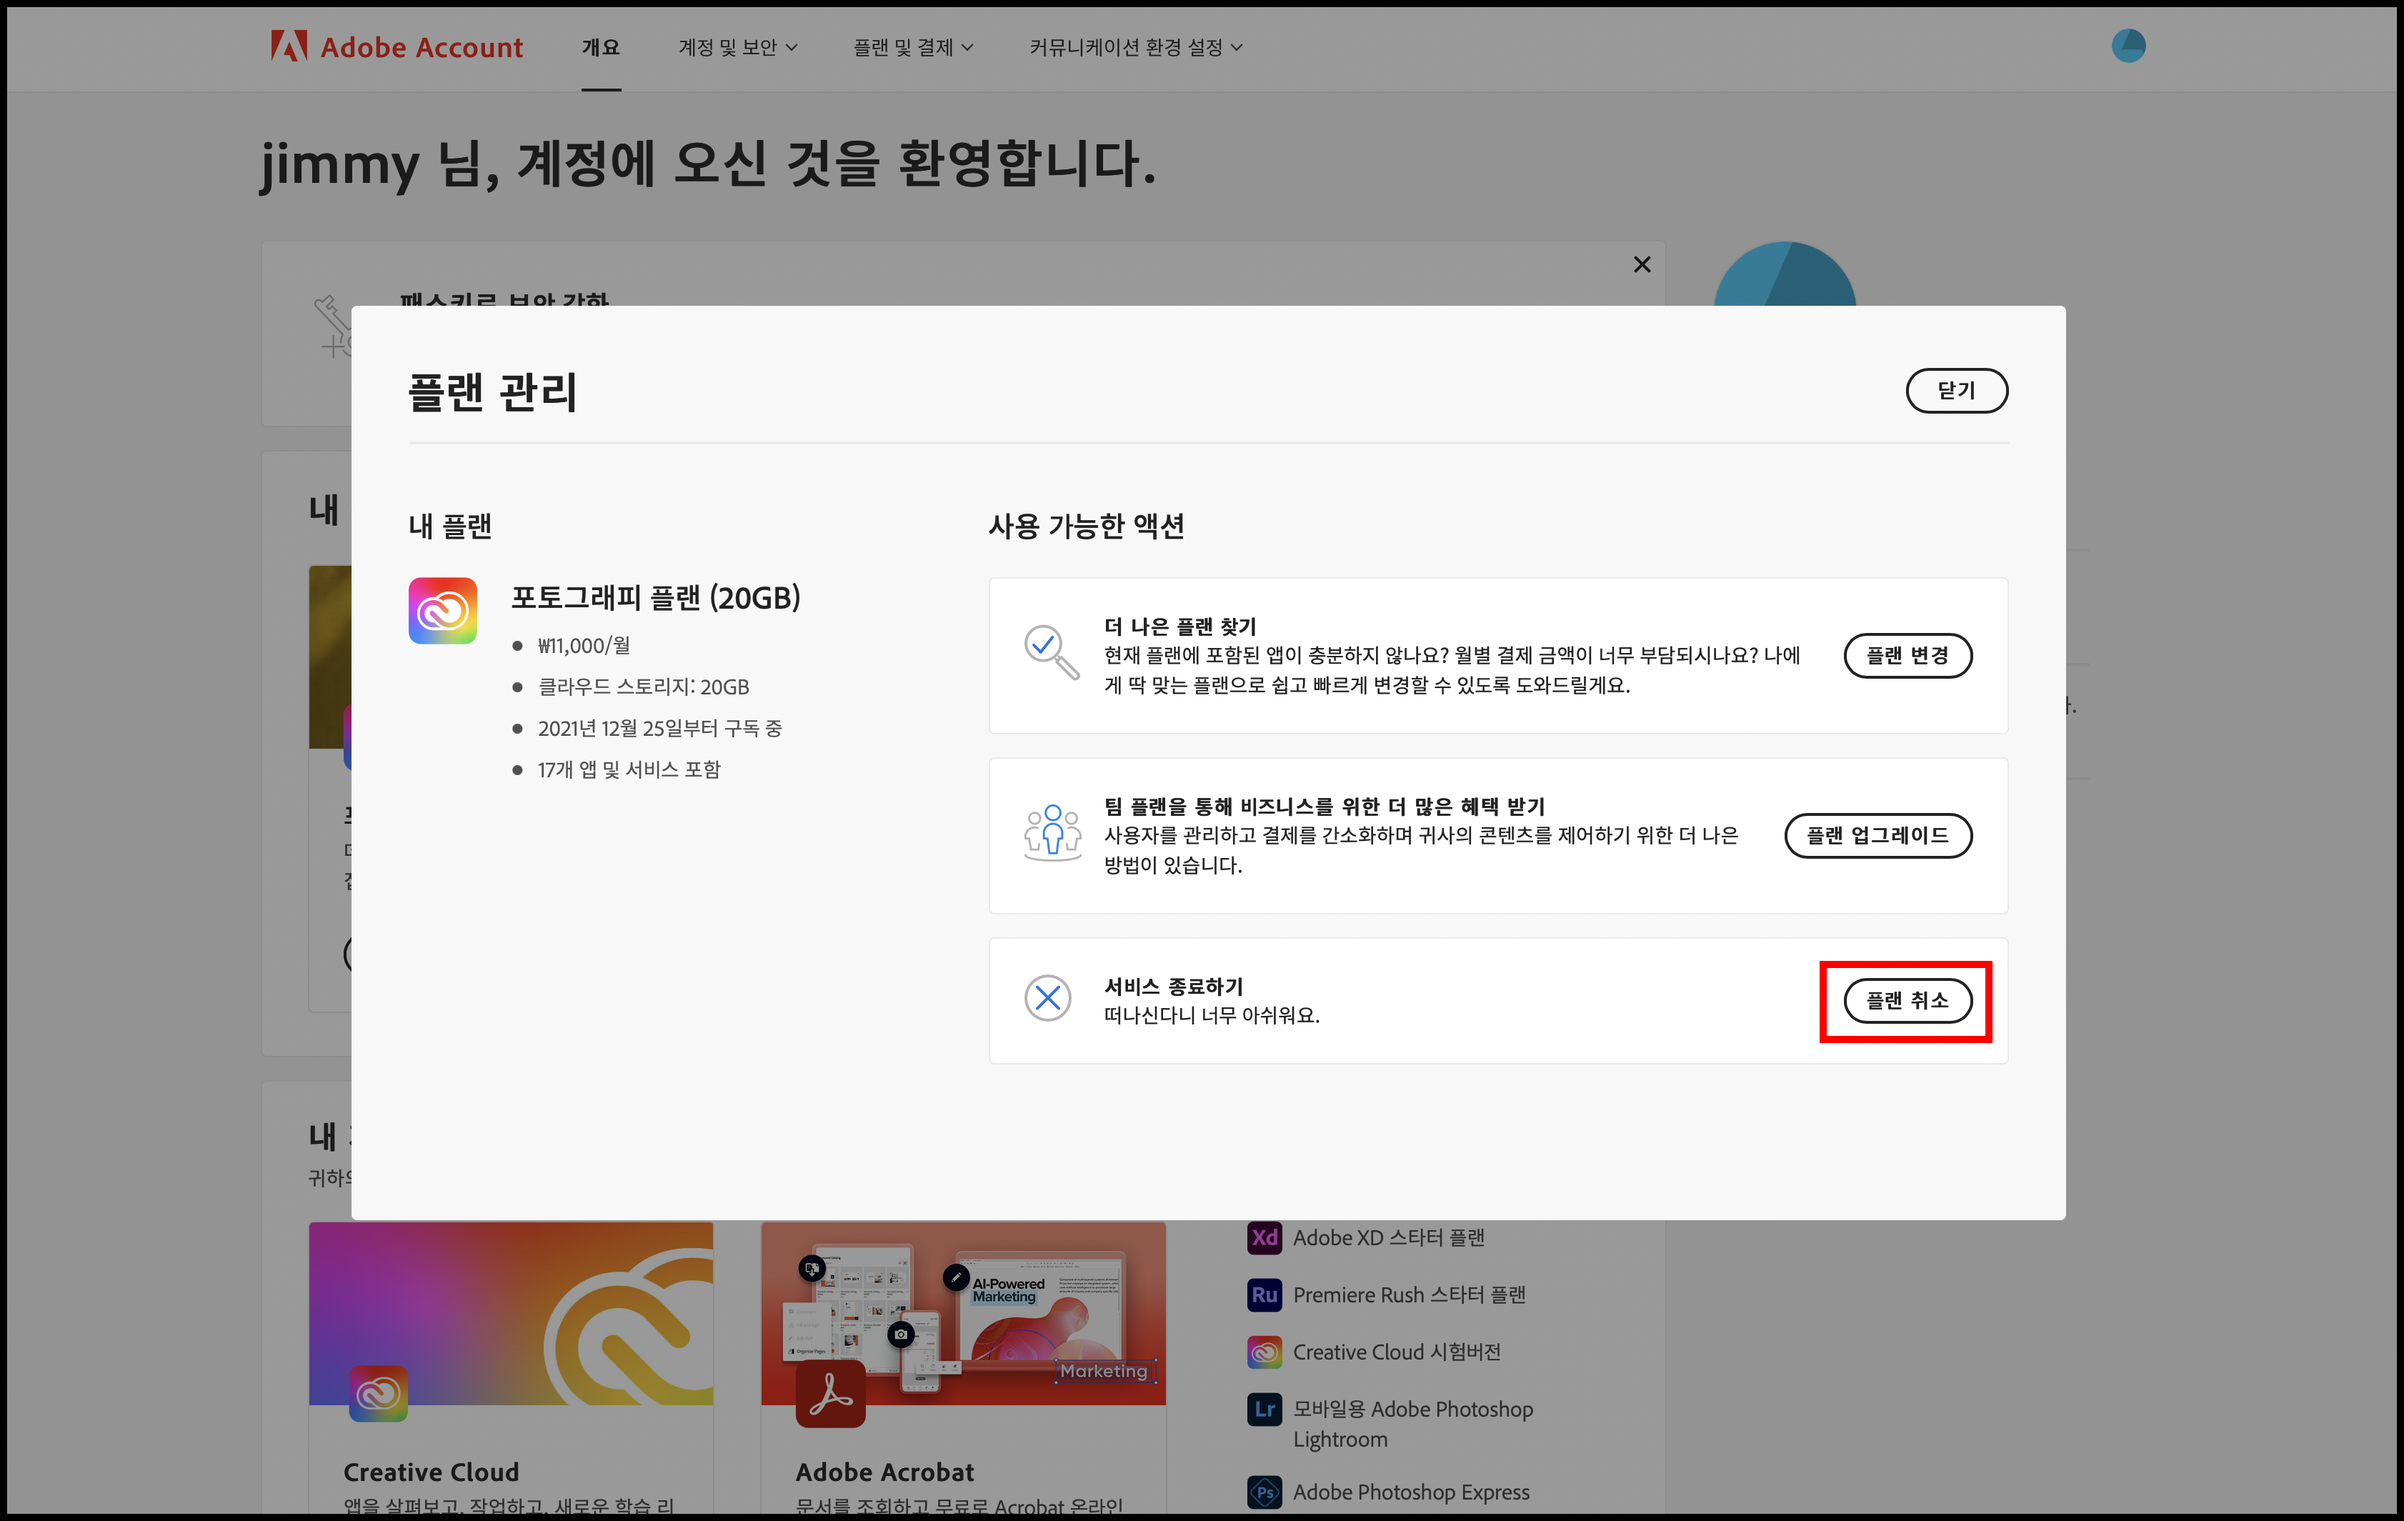
Task: Expand the 플랜 및 결제 dropdown menu
Action: (x=912, y=47)
